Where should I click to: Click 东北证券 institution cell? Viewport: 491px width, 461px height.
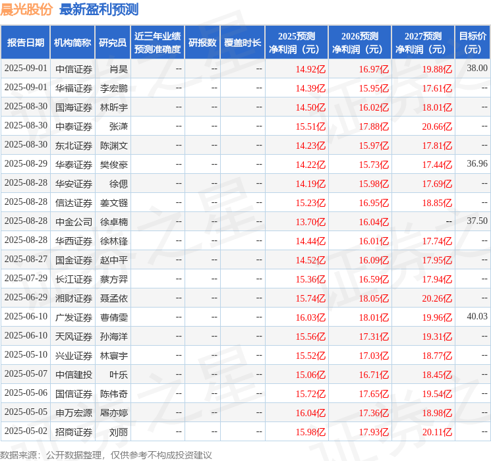(x=74, y=146)
